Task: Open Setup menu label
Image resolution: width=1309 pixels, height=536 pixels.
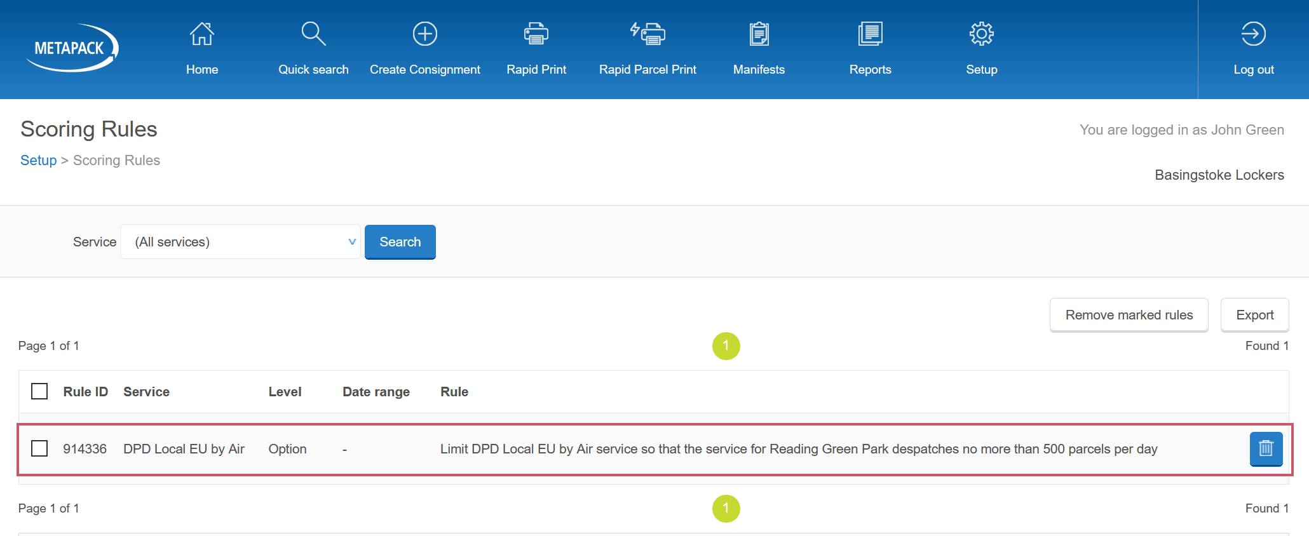Action: pyautogui.click(x=982, y=70)
